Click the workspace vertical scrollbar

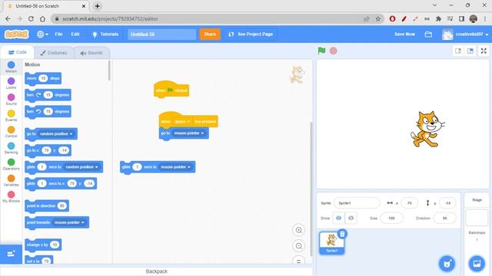[x=311, y=189]
